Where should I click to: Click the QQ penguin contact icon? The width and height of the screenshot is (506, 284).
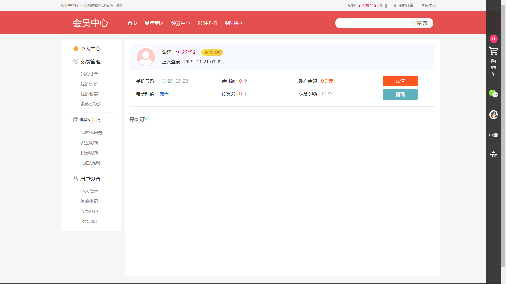pos(493,115)
